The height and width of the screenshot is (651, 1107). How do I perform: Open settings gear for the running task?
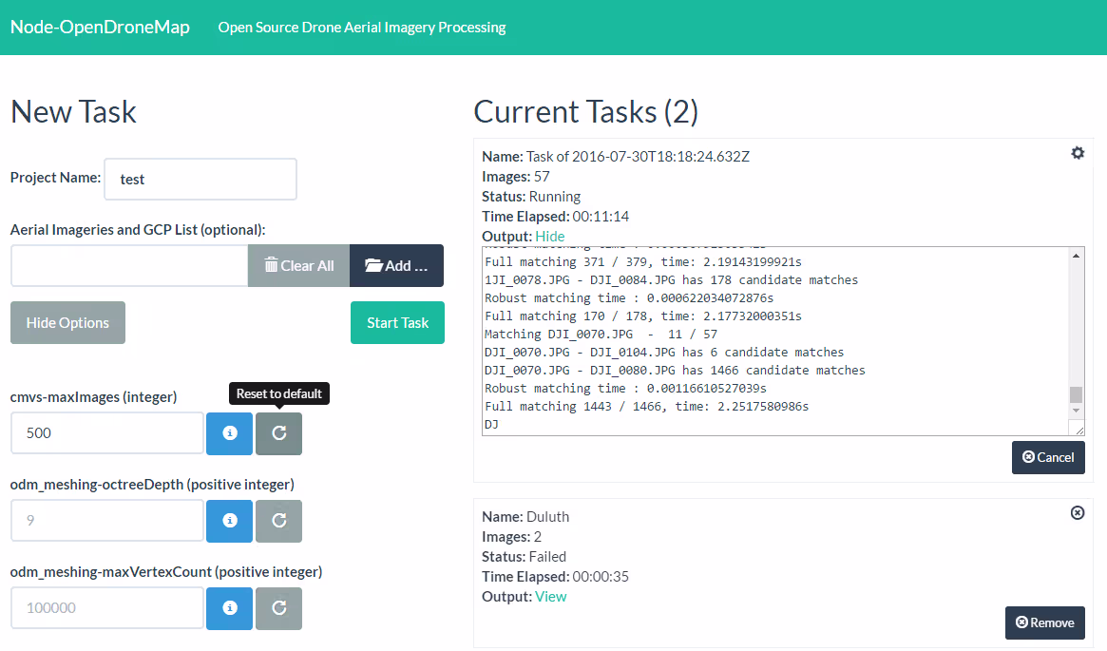(x=1078, y=153)
